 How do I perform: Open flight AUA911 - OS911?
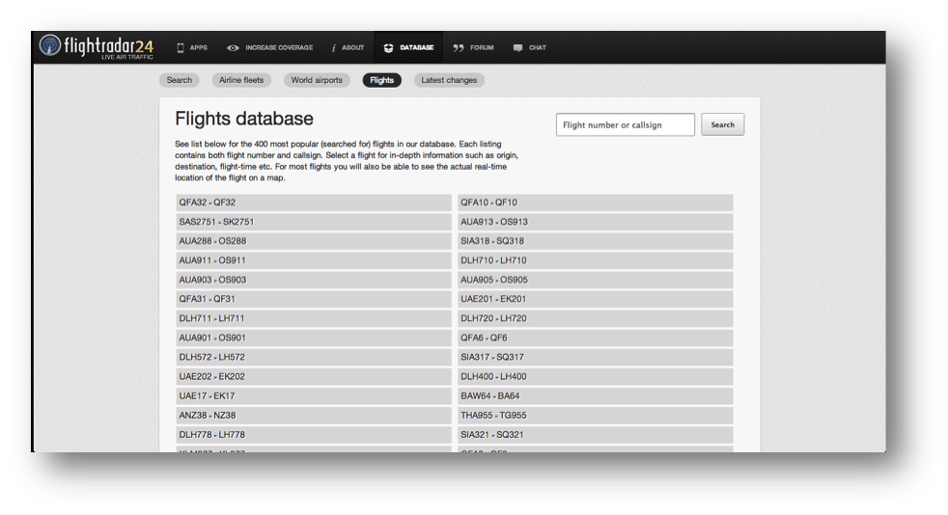pos(313,260)
